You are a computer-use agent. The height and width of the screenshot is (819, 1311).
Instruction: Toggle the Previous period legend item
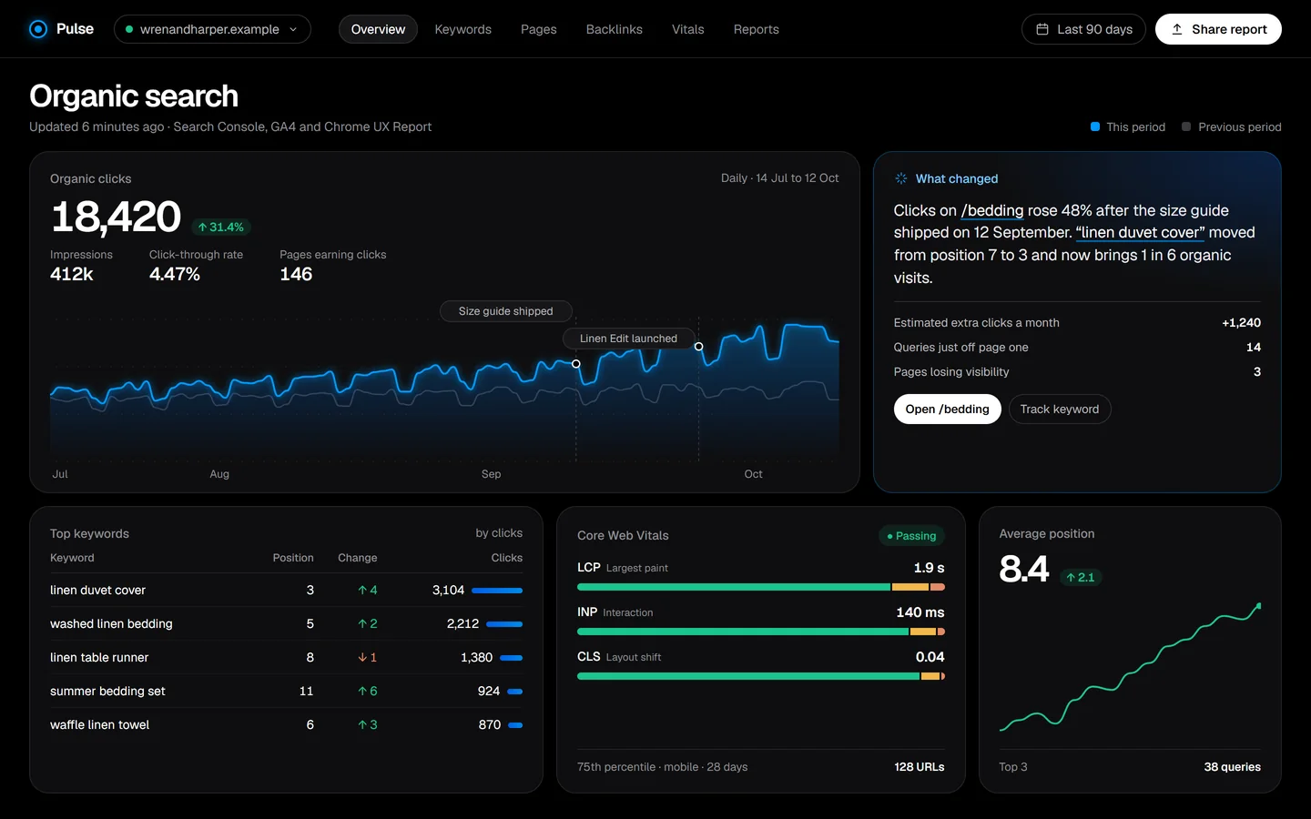[x=1231, y=127]
